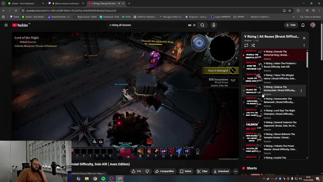Open the tab search dropdown

(3, 4)
